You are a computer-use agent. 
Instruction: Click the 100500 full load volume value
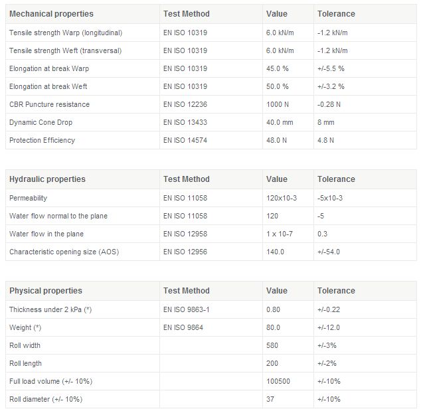(278, 381)
